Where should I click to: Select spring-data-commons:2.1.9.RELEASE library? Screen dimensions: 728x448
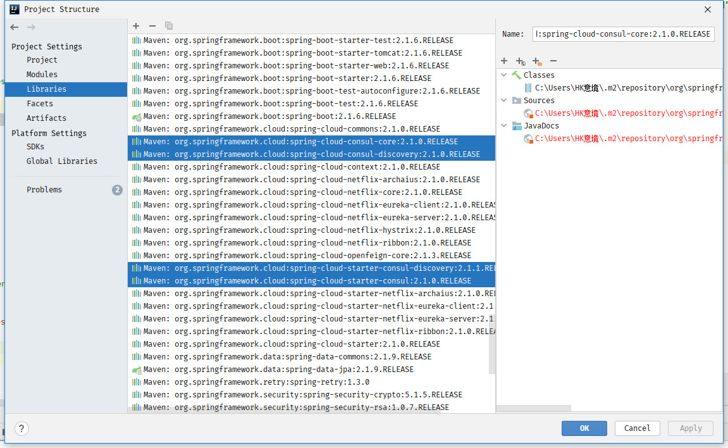point(311,357)
